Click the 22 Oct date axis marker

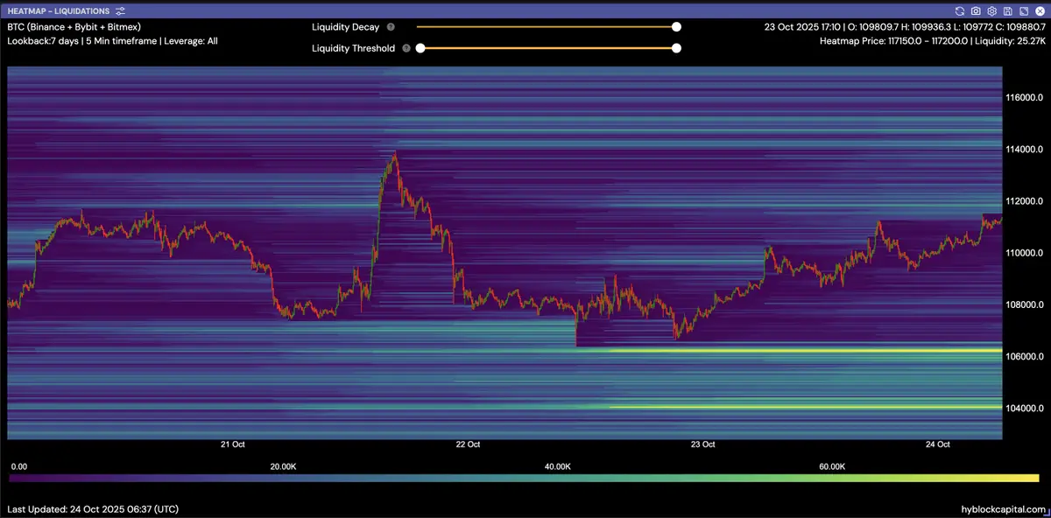(x=468, y=444)
